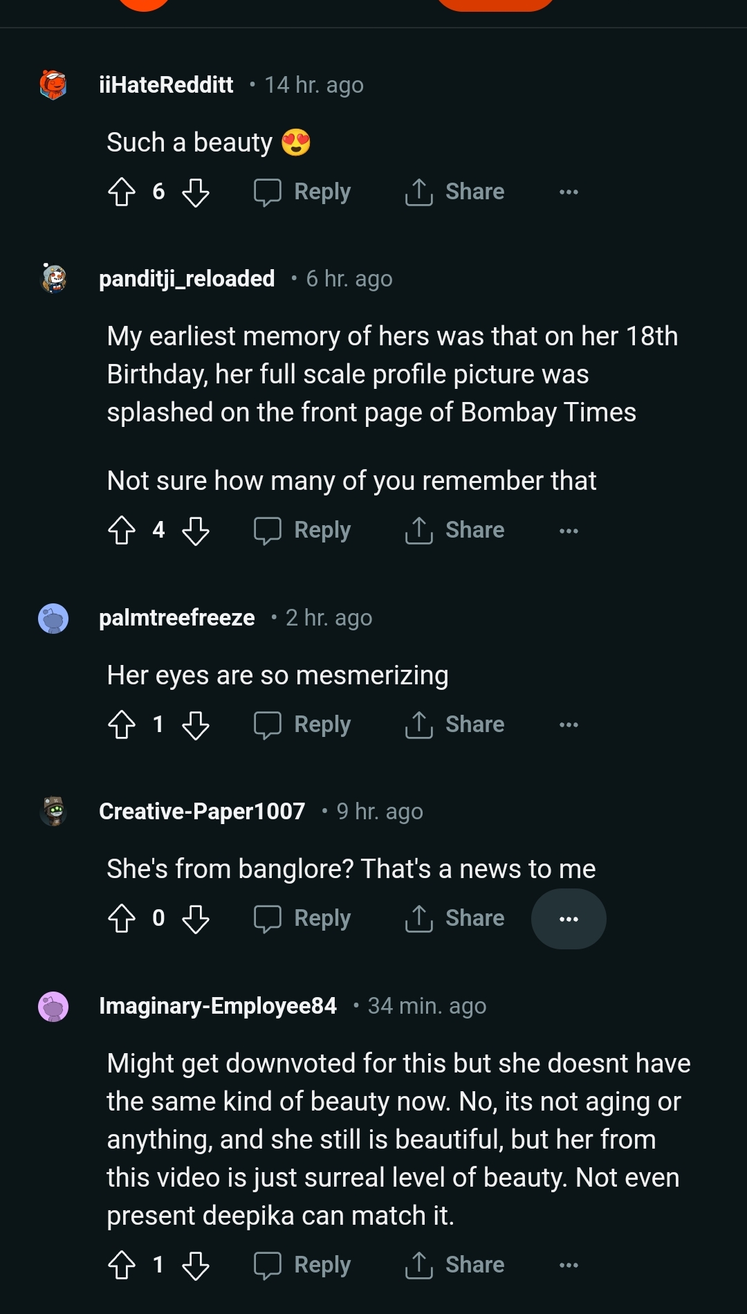Upvote panditji_reloaded's Bombay Times comment

pos(122,531)
